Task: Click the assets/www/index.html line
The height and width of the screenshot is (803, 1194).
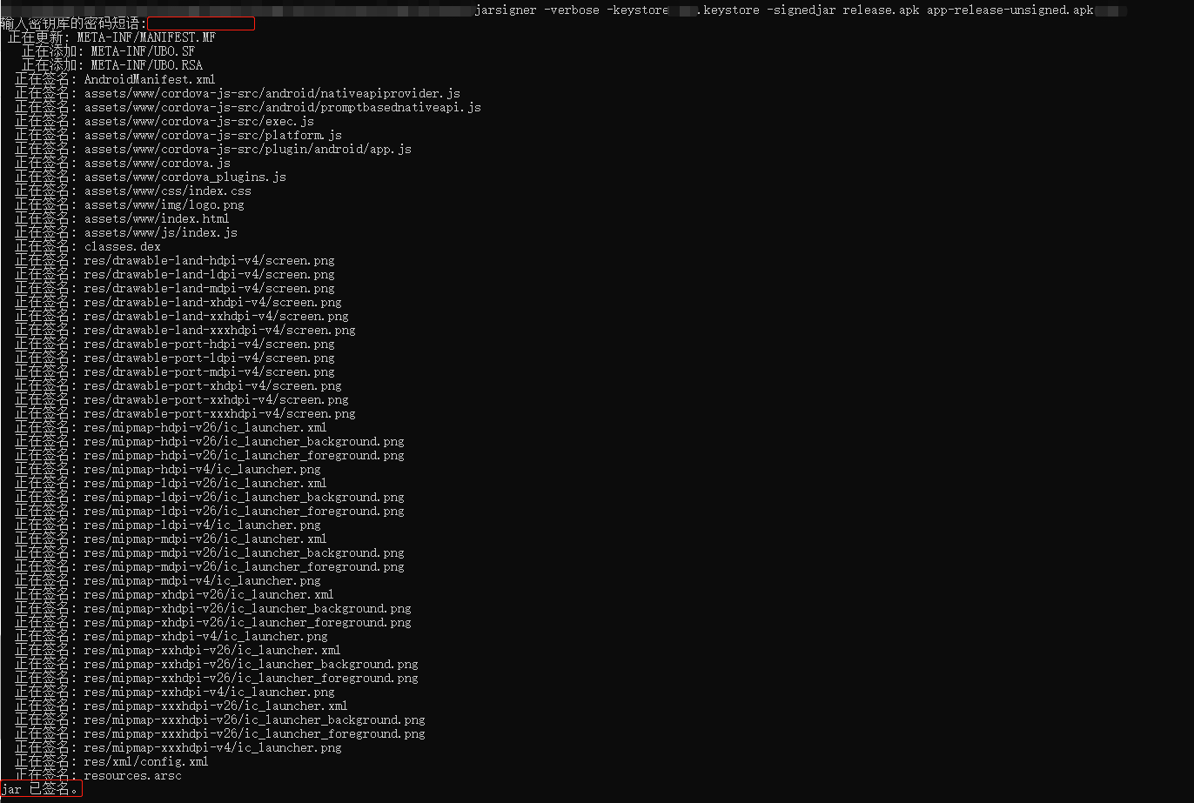Action: coord(122,218)
